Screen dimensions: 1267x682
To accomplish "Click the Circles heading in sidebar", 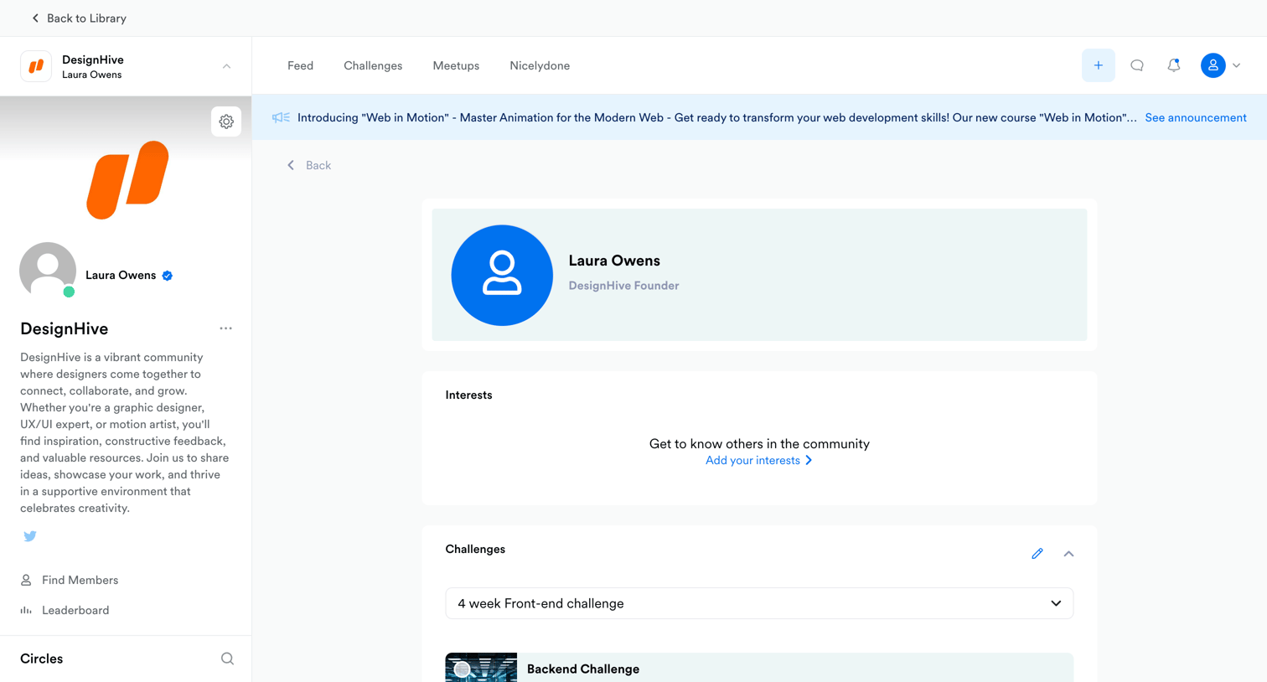I will pos(41,659).
